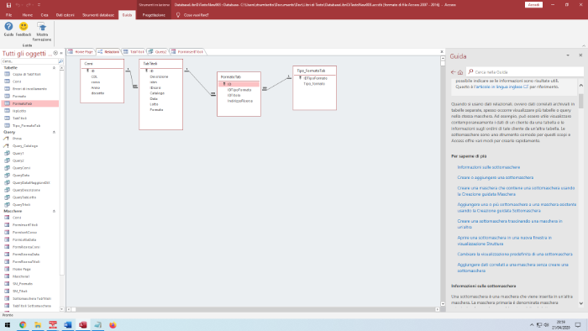This screenshot has height=331, width=588.
Task: Switch to the Home Page document tab
Action: (x=81, y=52)
